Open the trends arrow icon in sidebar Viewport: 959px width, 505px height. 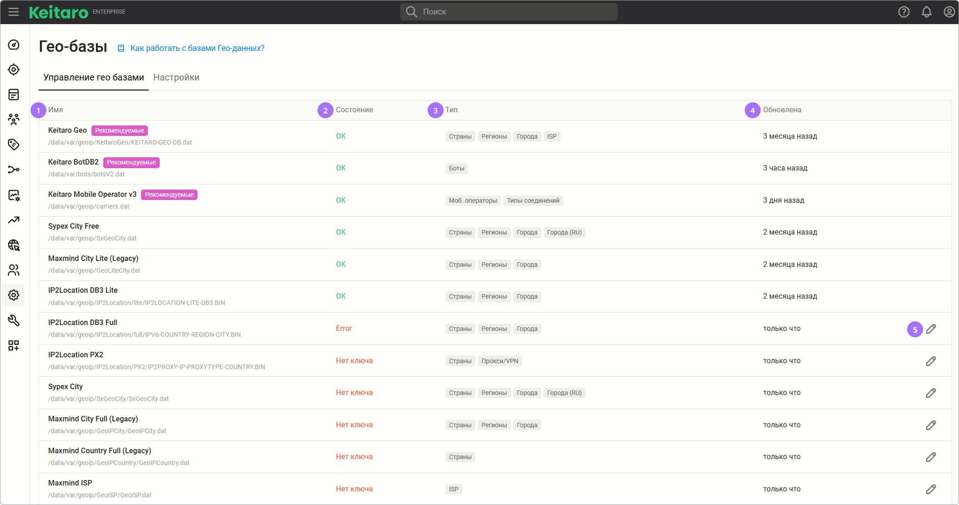click(14, 220)
